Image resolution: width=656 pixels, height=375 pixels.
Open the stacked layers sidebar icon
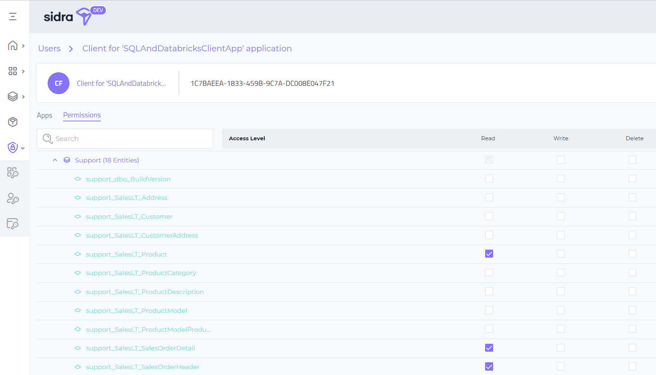tap(13, 97)
